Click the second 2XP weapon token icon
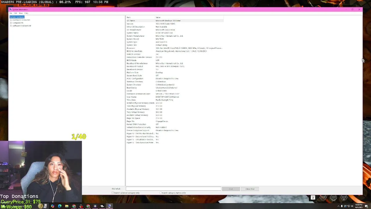Viewport: 371px width, 209px height. [x=334, y=198]
